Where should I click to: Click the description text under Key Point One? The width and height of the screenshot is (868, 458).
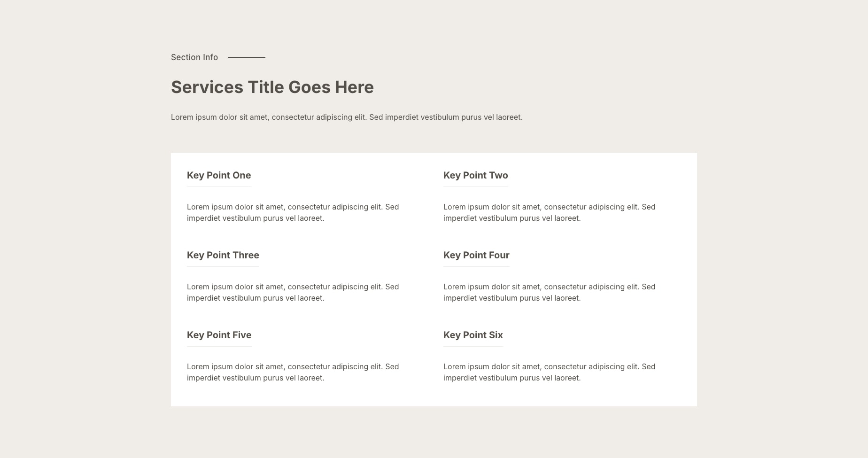point(293,212)
